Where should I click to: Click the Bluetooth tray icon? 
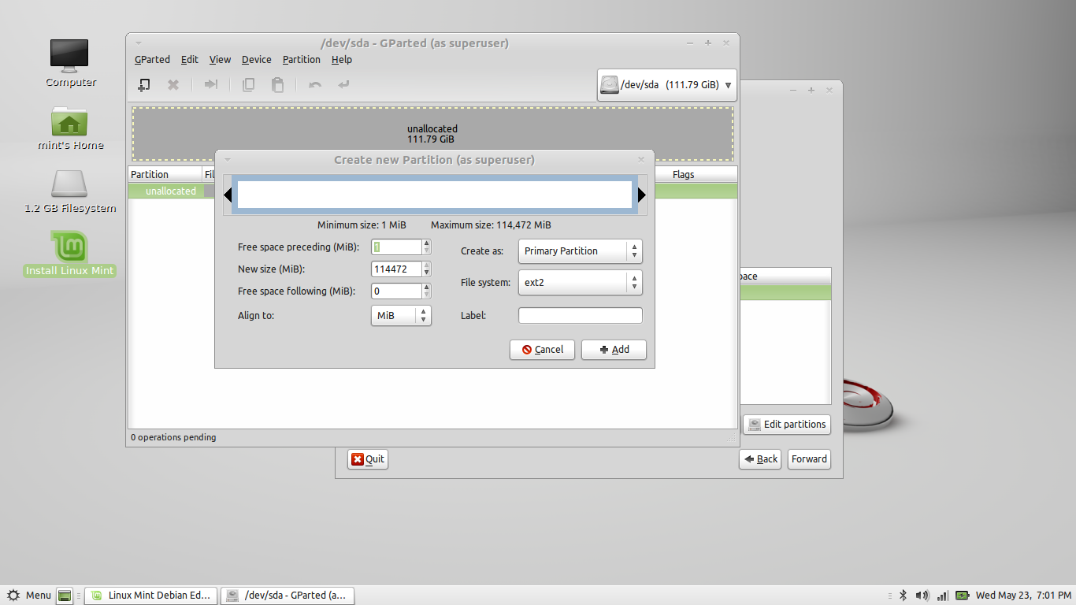tap(903, 596)
